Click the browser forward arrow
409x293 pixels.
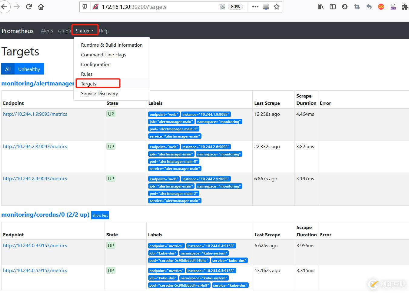click(17, 7)
